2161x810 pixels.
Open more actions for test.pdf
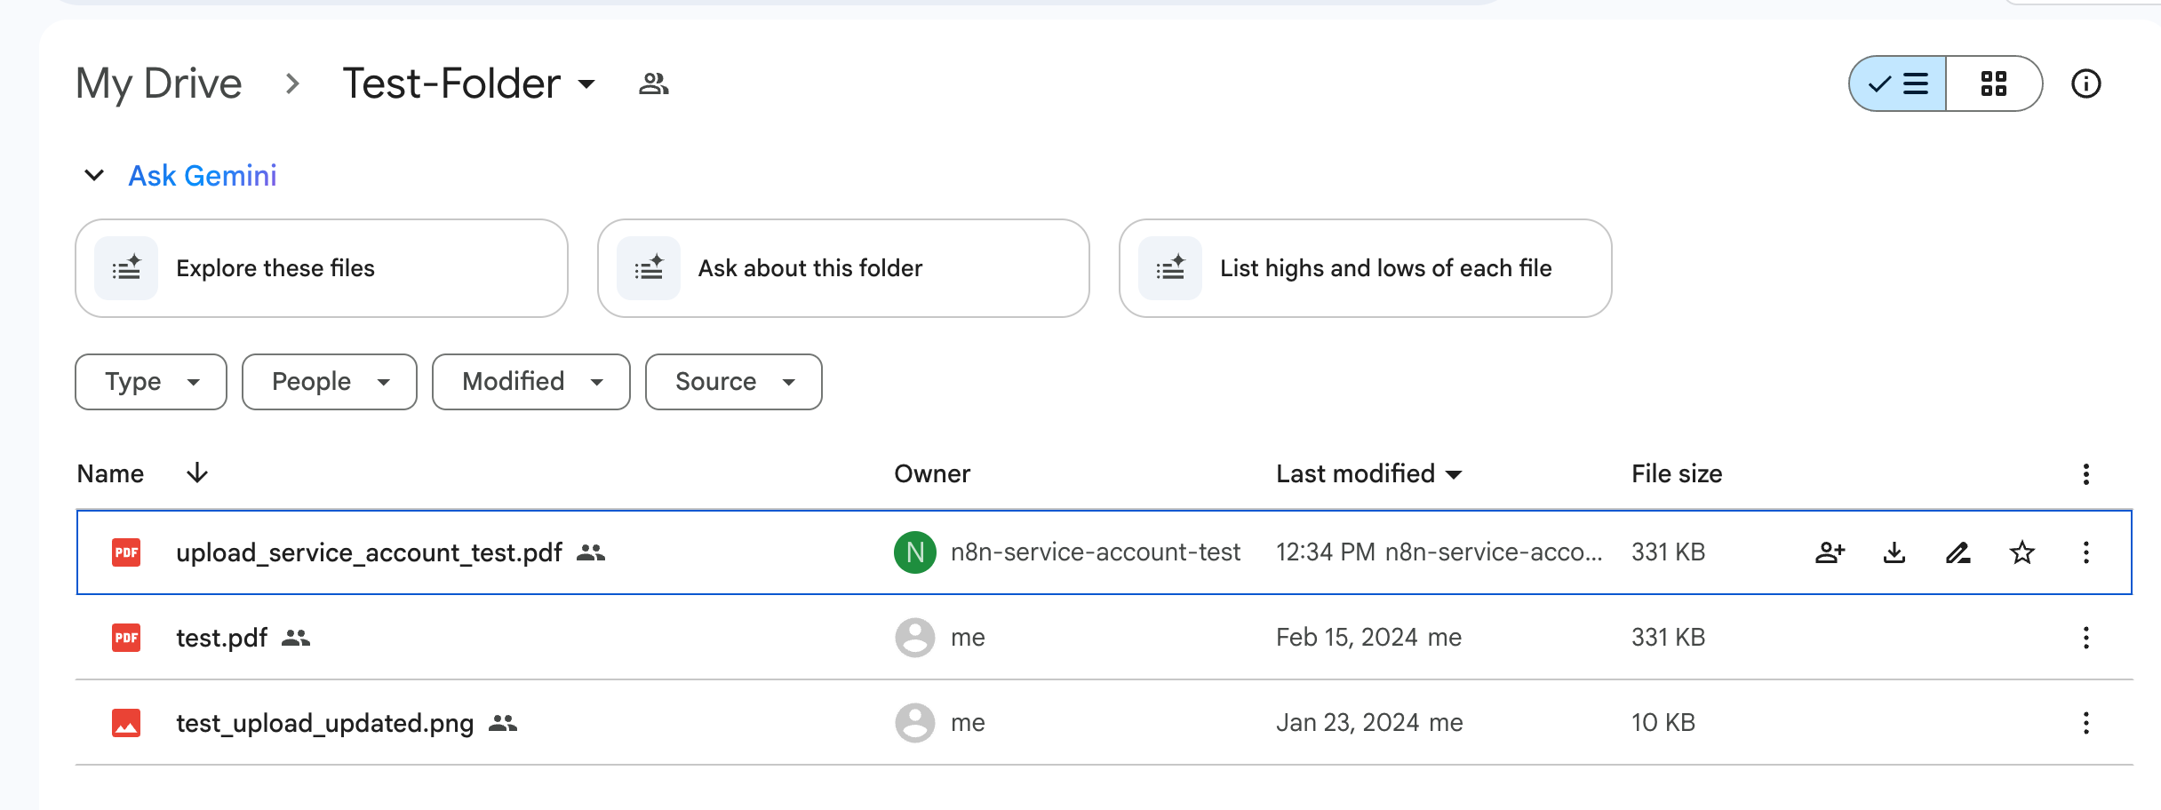coord(2085,638)
